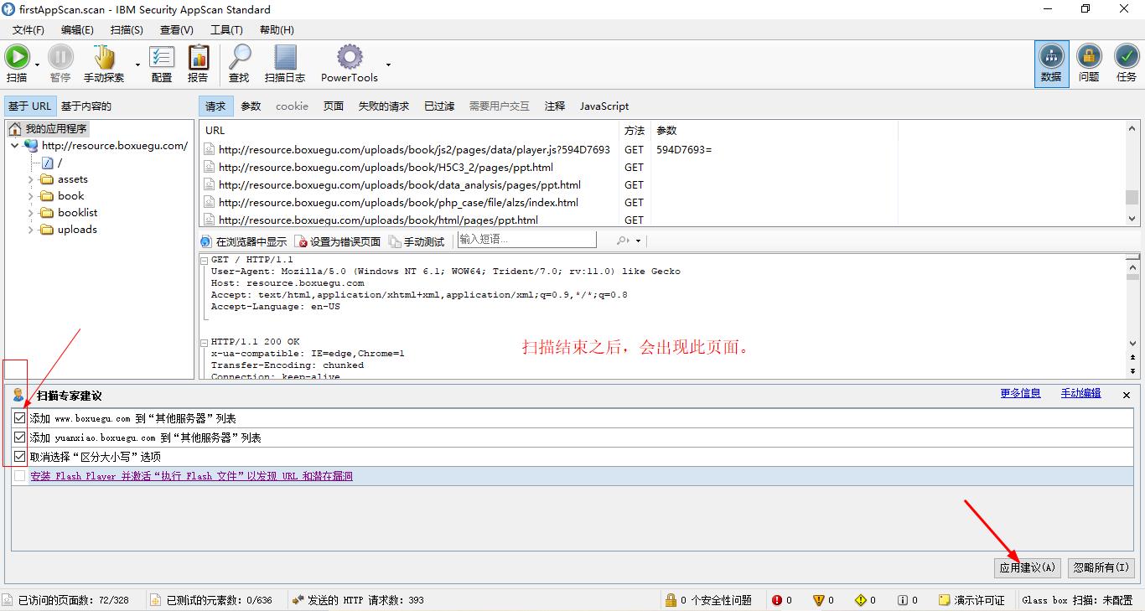
Task: Select the My Application home icon
Action: coord(15,129)
